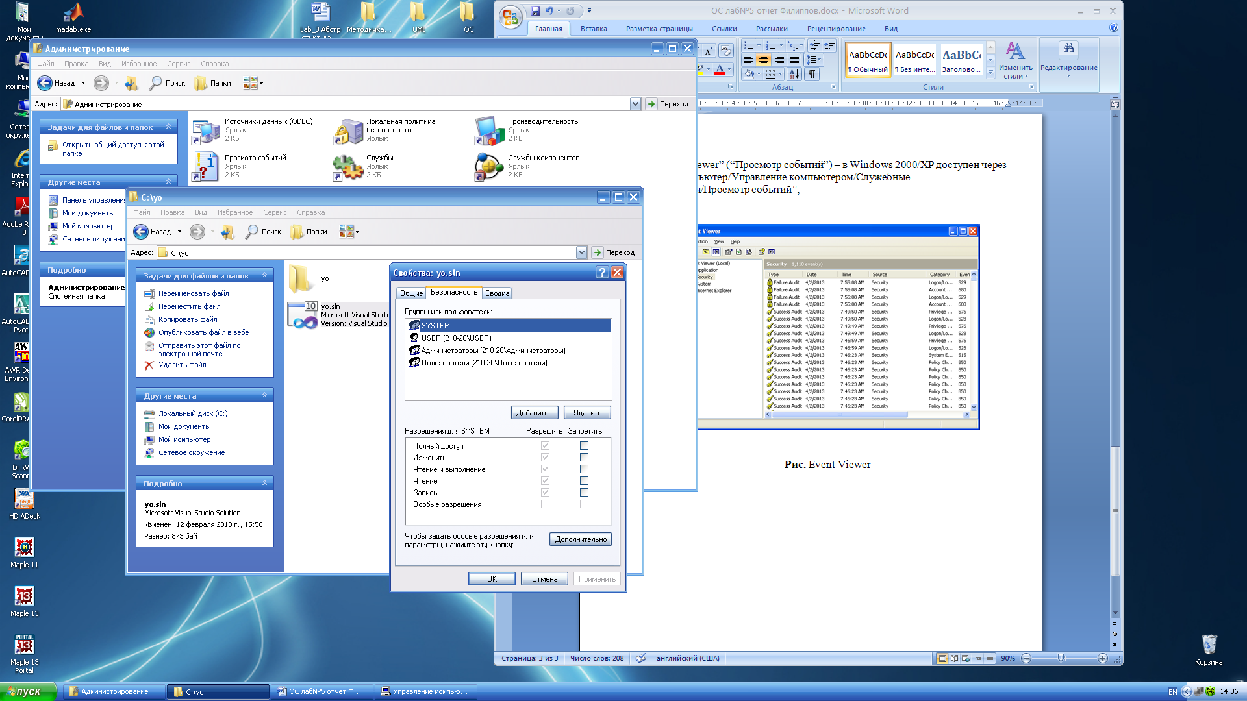This screenshot has height=701, width=1247.
Task: Open Локальная политика безопасности shortcut
Action: (384, 130)
